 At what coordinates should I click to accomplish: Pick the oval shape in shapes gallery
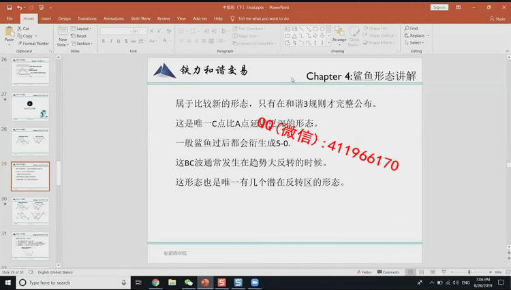coord(322,29)
